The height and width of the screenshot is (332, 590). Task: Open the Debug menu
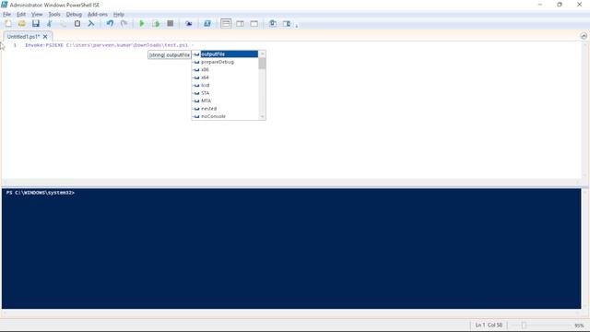(x=74, y=15)
